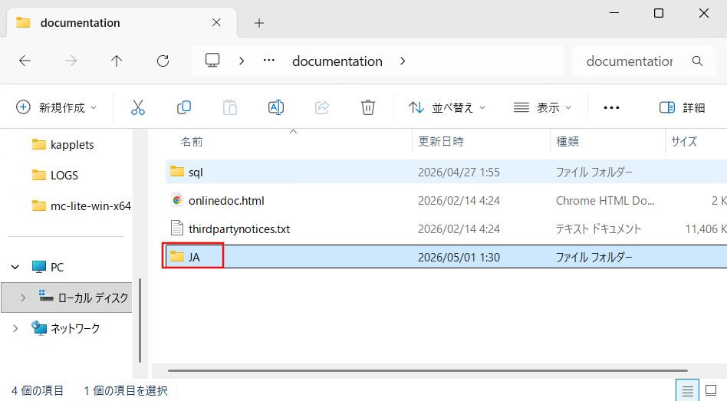Switch to details list view in status bar

click(x=688, y=391)
